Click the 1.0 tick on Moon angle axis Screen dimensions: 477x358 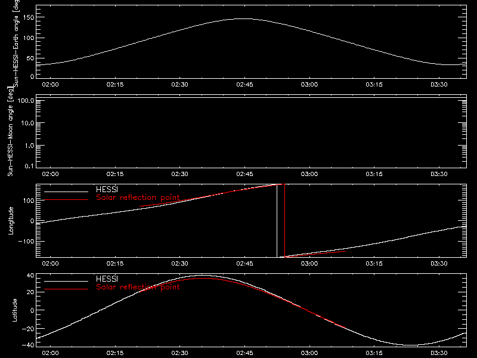coord(29,146)
